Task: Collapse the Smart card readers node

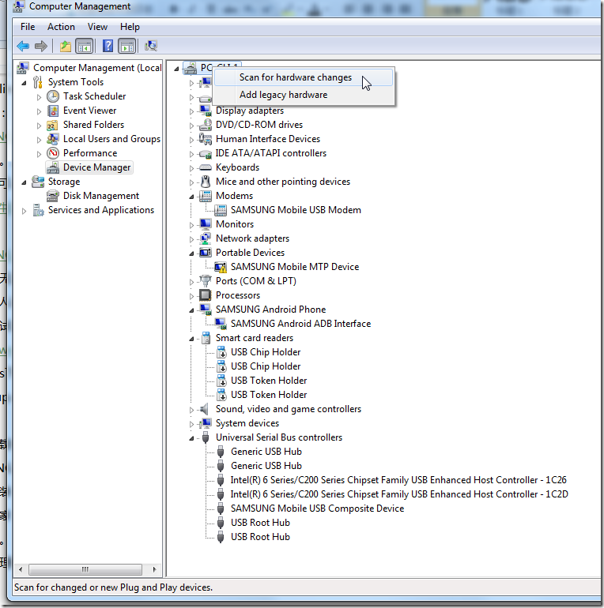Action: (x=191, y=339)
